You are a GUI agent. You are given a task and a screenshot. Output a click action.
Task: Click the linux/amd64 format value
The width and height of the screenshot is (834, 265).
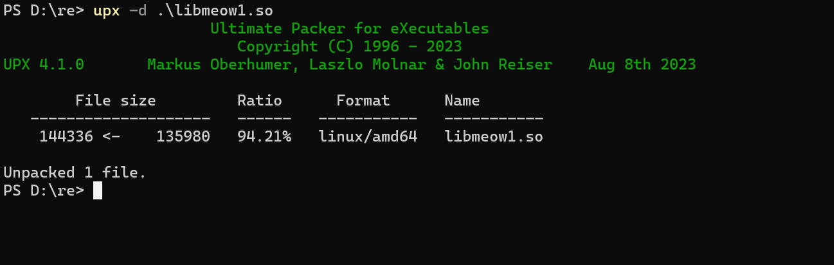(368, 137)
